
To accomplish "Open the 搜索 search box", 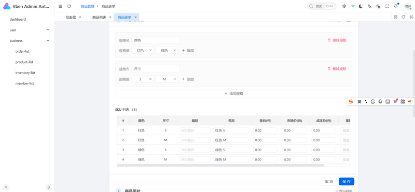I will pyautogui.click(x=322, y=6).
